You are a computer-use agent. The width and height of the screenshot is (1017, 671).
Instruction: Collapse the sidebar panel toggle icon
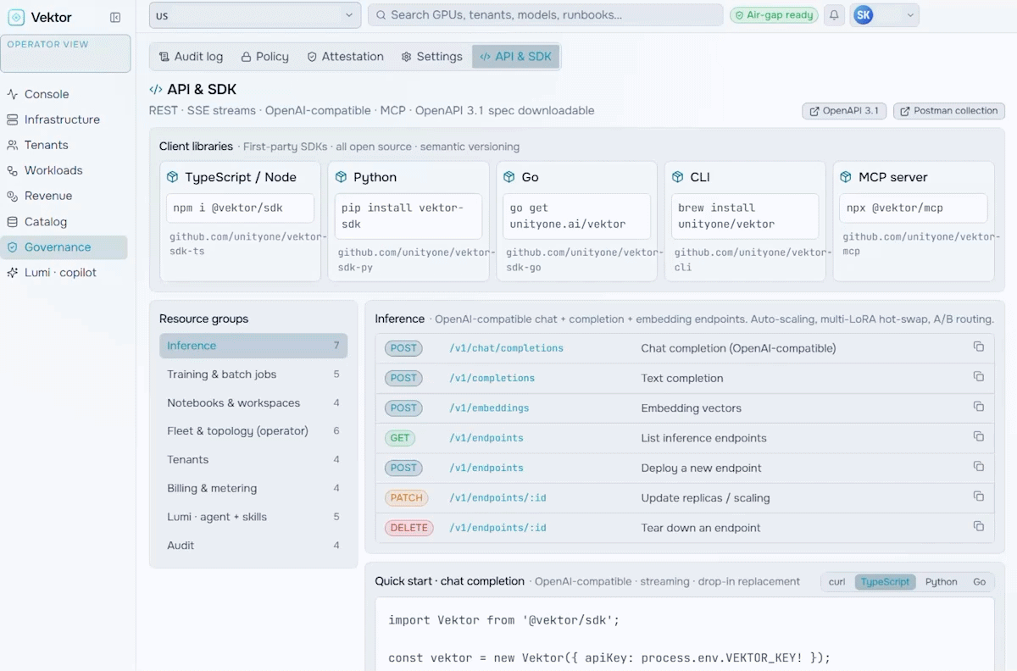115,17
